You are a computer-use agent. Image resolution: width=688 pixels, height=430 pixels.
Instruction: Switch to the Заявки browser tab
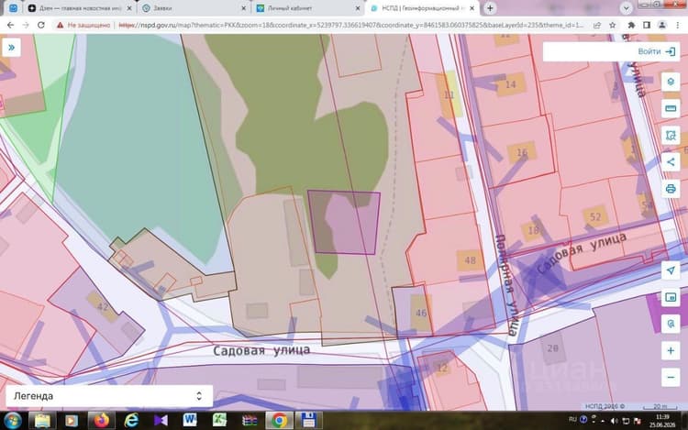pyautogui.click(x=194, y=8)
